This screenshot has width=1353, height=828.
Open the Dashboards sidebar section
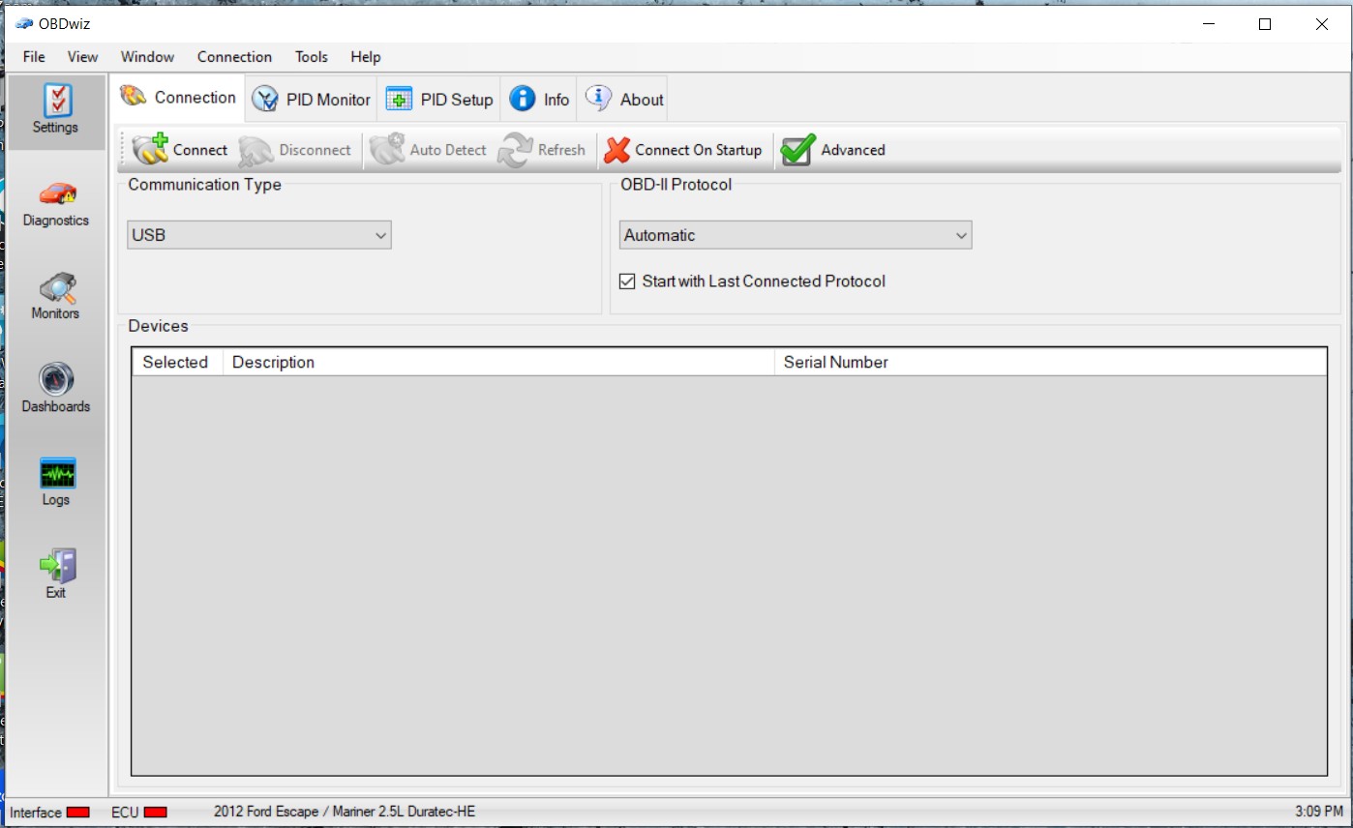pos(56,390)
